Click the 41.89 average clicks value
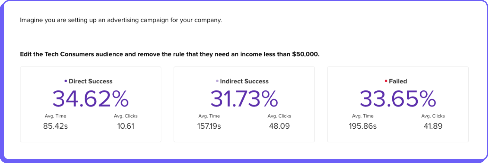Screen dimensions: 488x163 click(x=433, y=126)
